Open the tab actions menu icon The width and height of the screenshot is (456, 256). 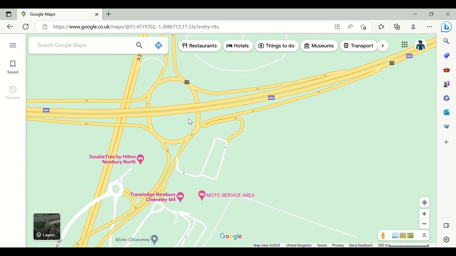[x=9, y=14]
